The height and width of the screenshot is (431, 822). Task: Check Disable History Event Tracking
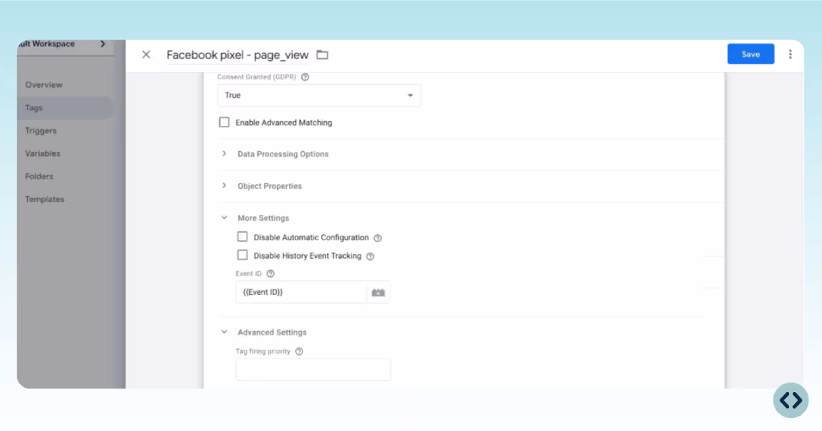(x=242, y=255)
